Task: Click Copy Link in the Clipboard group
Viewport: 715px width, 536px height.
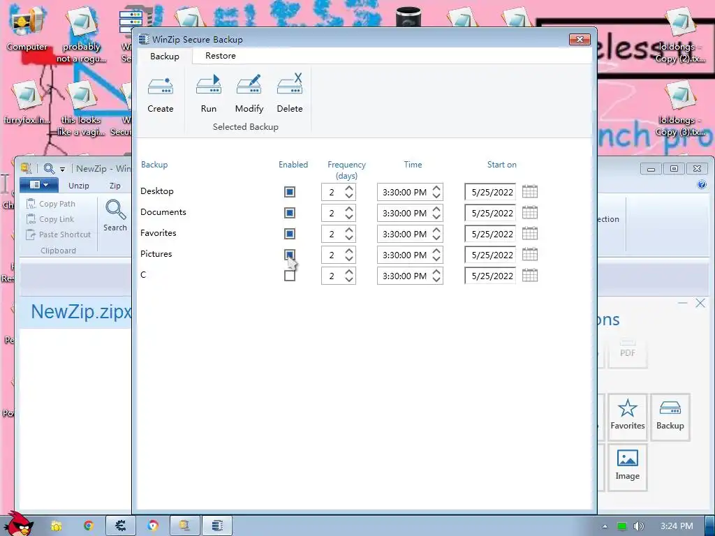Action: point(50,219)
